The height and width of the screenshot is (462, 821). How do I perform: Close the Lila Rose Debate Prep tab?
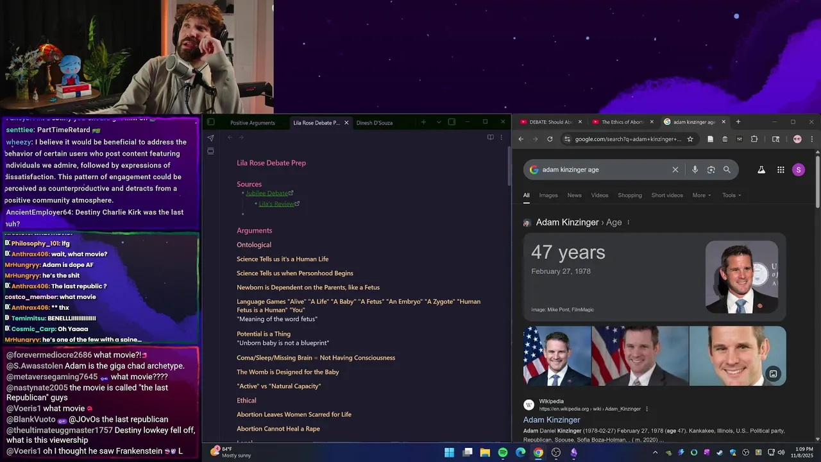coord(346,123)
